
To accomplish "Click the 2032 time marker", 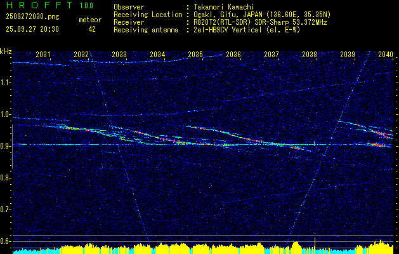I will coord(81,54).
